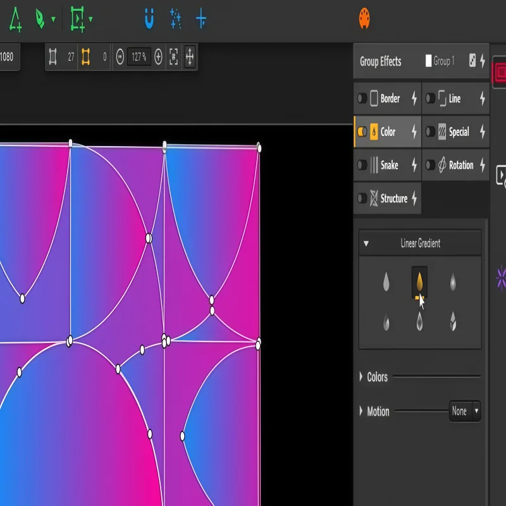Screen dimensions: 506x506
Task: Open the pen tool dropdown arrow
Action: (x=53, y=20)
